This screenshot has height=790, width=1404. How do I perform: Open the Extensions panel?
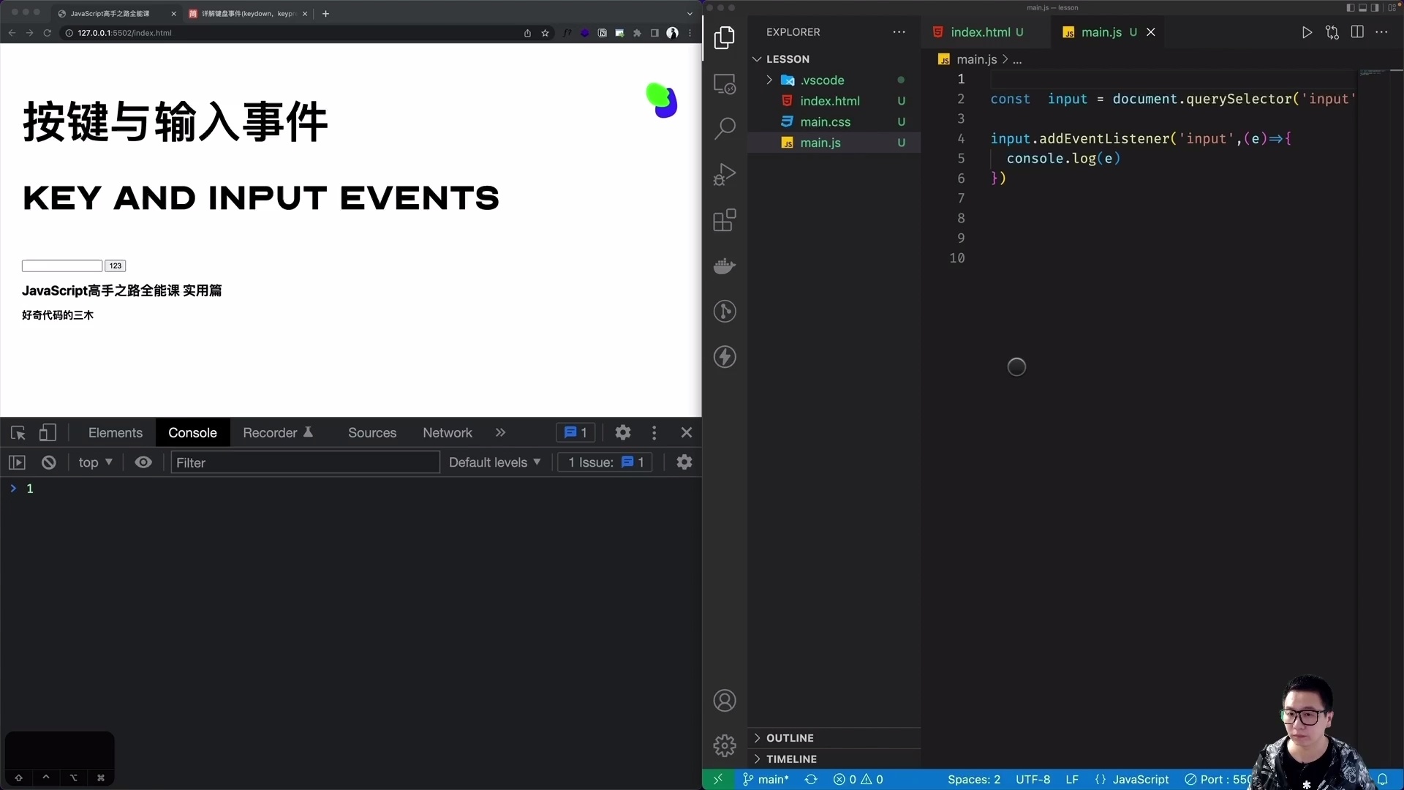point(725,220)
